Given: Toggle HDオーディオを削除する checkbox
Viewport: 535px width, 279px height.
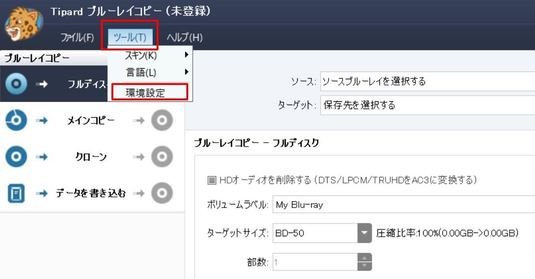Looking at the screenshot, I should pyautogui.click(x=212, y=180).
